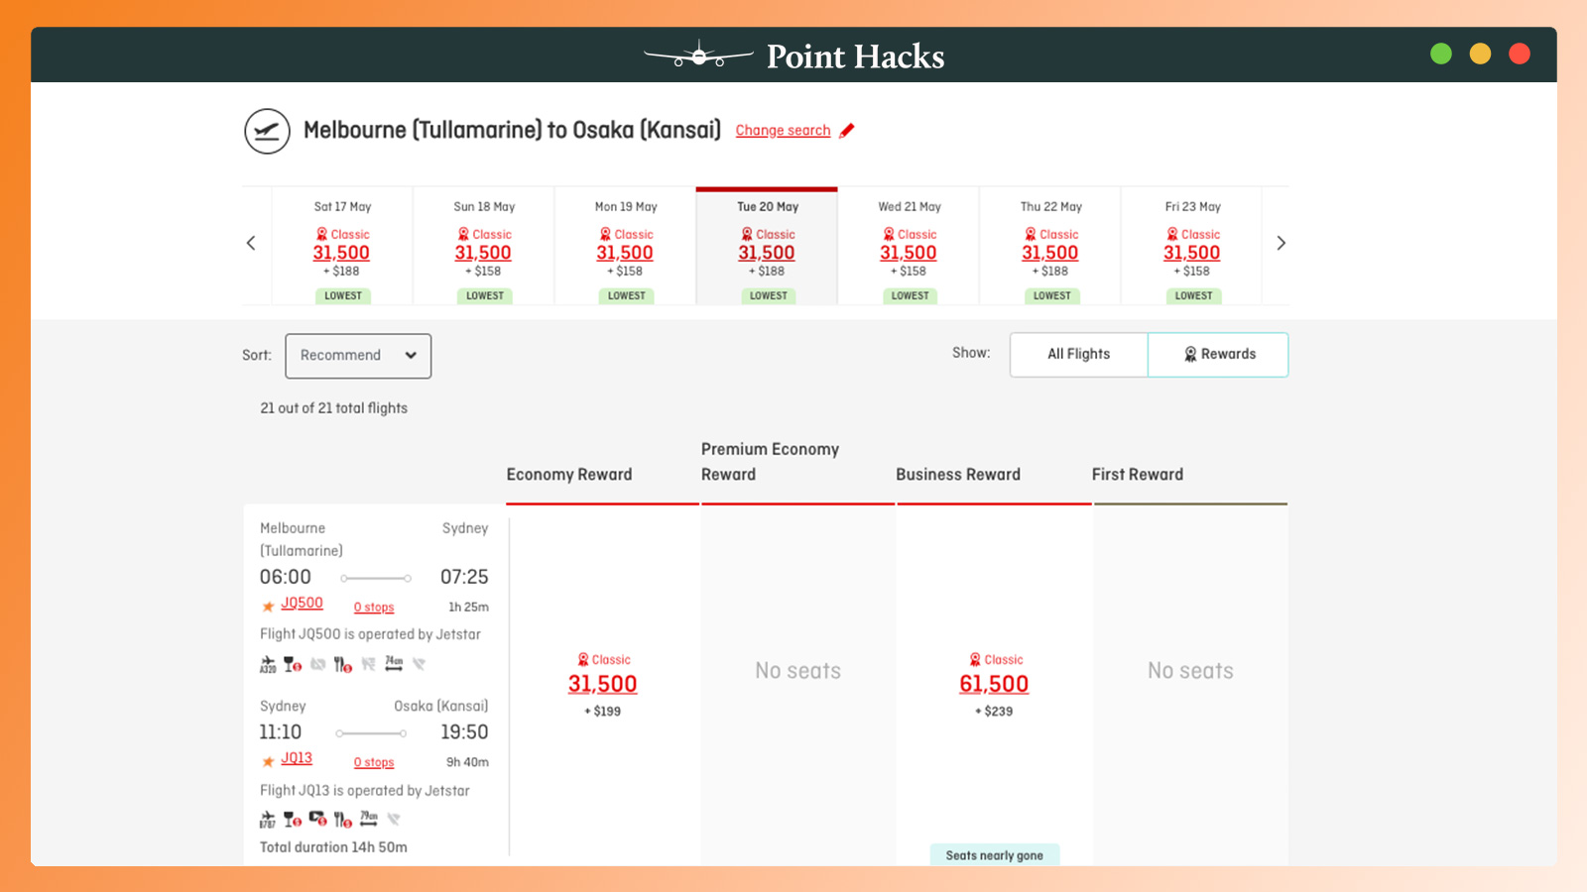
Task: Click the 74cm seat pitch icon
Action: [x=394, y=664]
